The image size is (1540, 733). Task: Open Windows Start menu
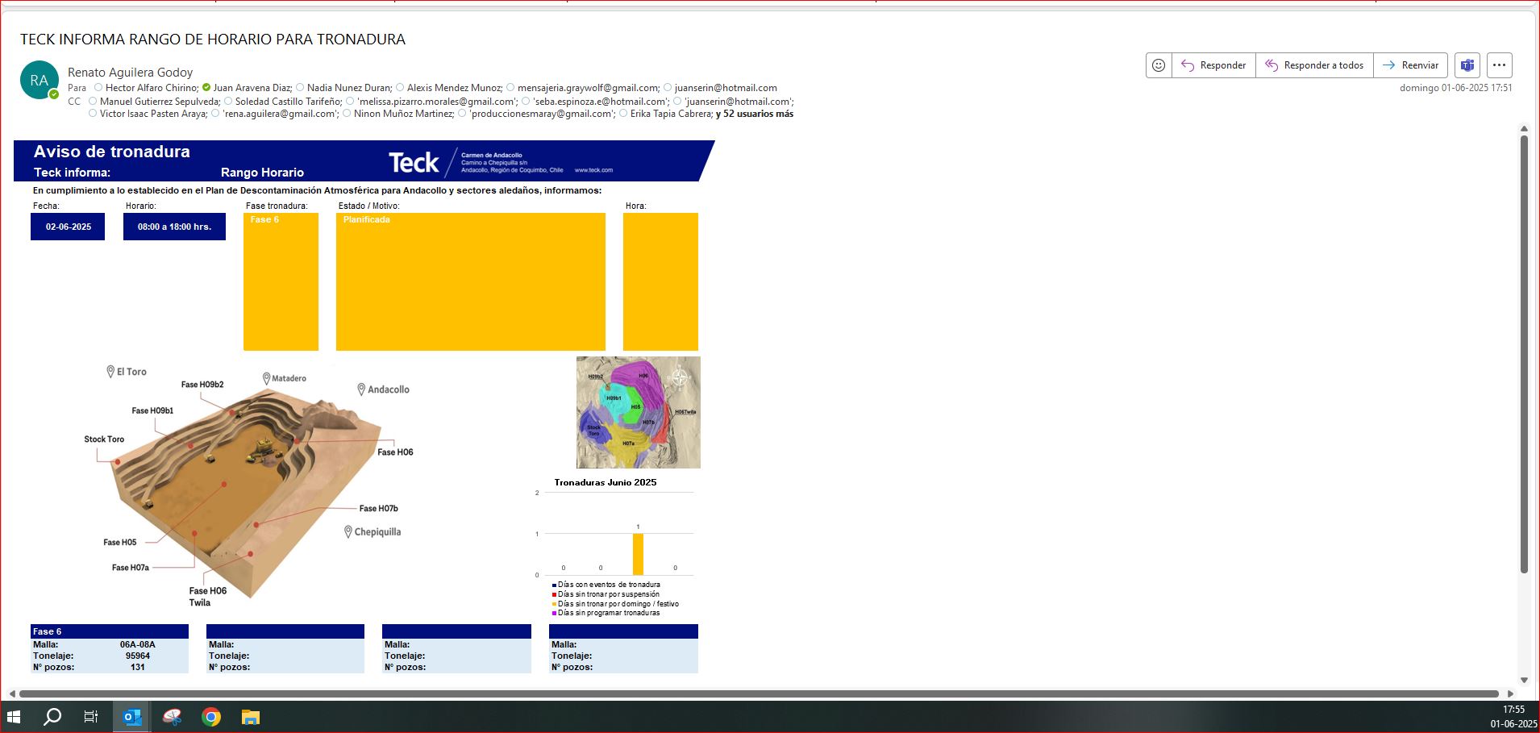[14, 716]
